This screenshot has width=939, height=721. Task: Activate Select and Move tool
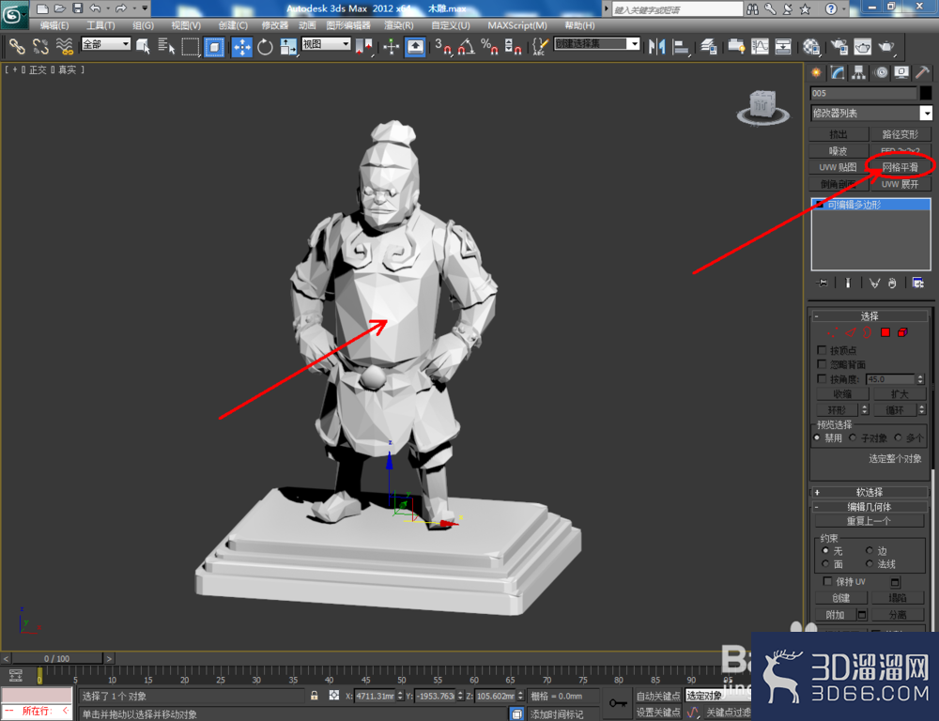[241, 46]
